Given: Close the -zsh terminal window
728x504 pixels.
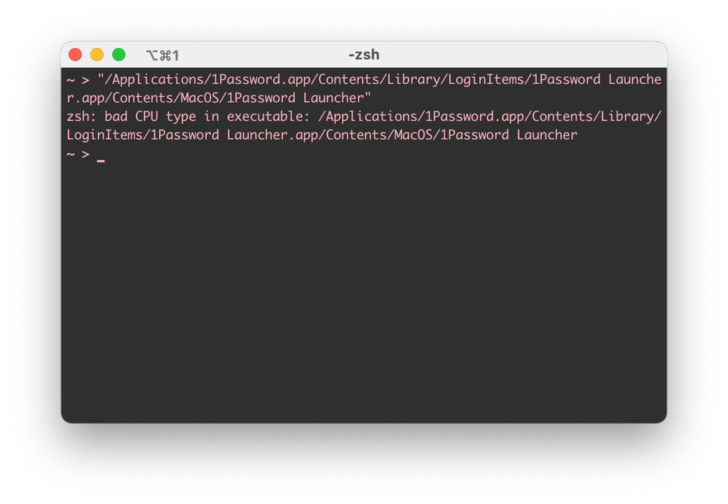Looking at the screenshot, I should (x=75, y=55).
